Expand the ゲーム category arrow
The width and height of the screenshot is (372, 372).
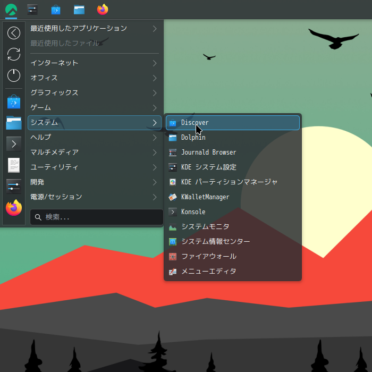tap(155, 108)
